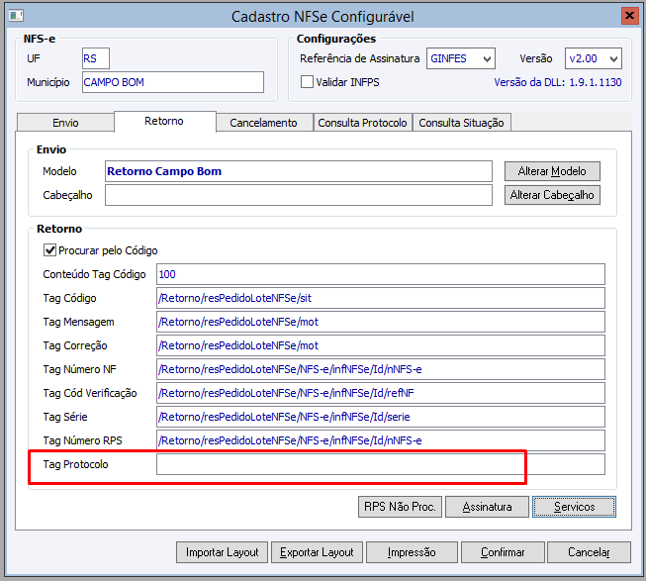Click the Impressão button
Screen dimensions: 646x581
point(412,552)
